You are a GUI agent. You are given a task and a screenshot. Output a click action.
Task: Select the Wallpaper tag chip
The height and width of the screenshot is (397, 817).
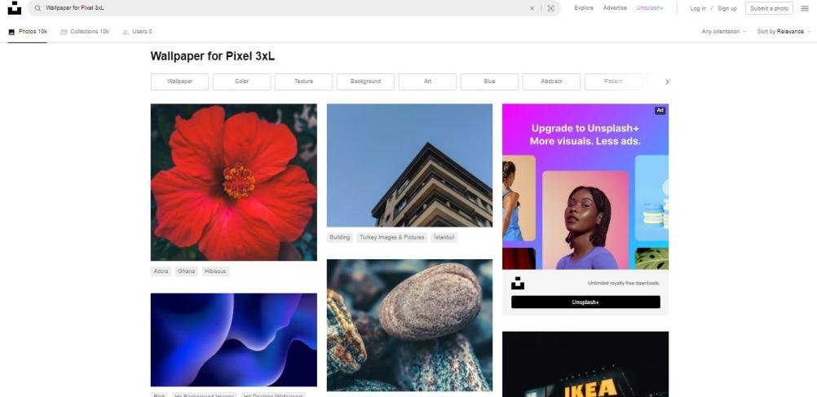click(179, 82)
